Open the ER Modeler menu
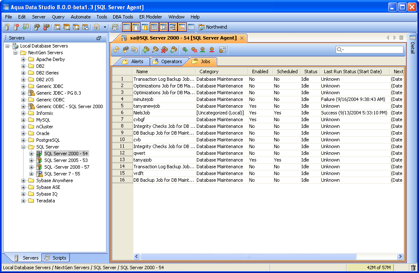The image size is (419, 273). pyautogui.click(x=151, y=17)
